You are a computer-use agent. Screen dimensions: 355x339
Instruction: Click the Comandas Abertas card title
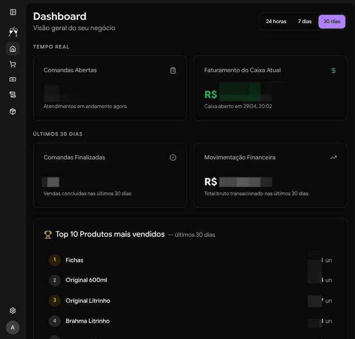(70, 70)
